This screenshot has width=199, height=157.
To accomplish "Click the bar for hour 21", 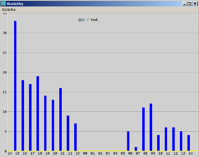I will (x=61, y=119).
